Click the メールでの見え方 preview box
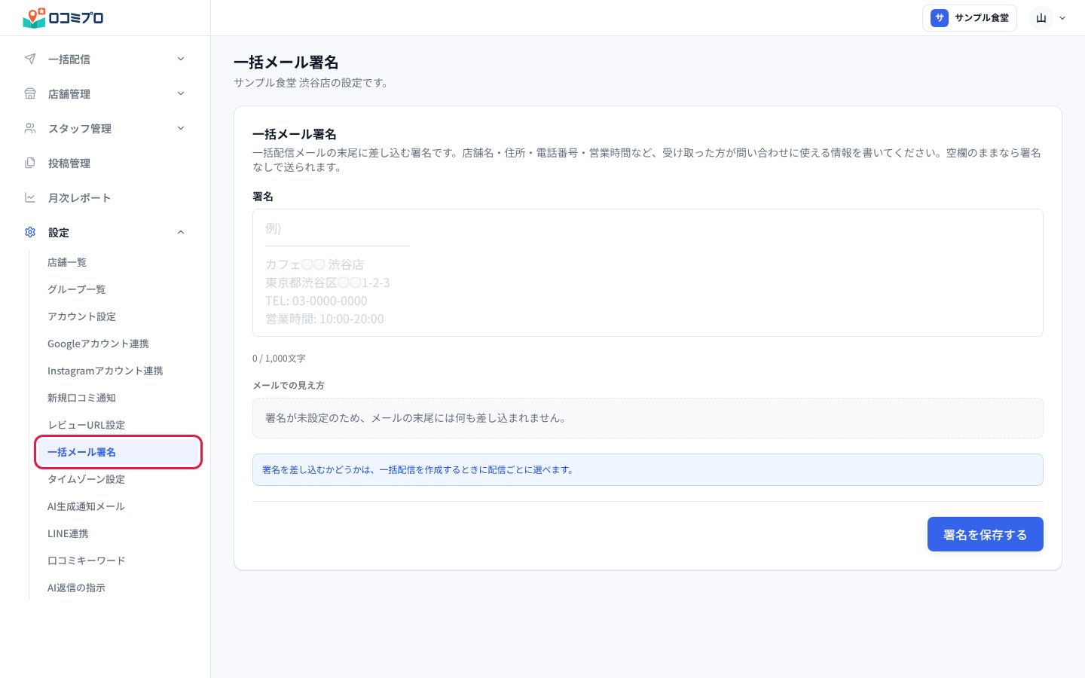The height and width of the screenshot is (678, 1085). pyautogui.click(x=648, y=418)
